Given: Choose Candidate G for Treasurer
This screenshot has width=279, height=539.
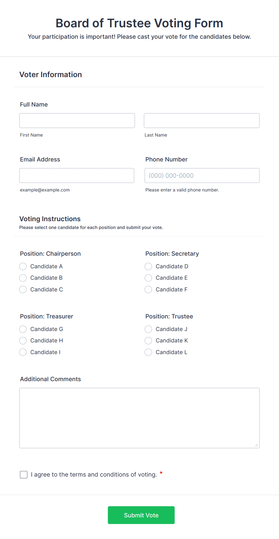Looking at the screenshot, I should (23, 329).
